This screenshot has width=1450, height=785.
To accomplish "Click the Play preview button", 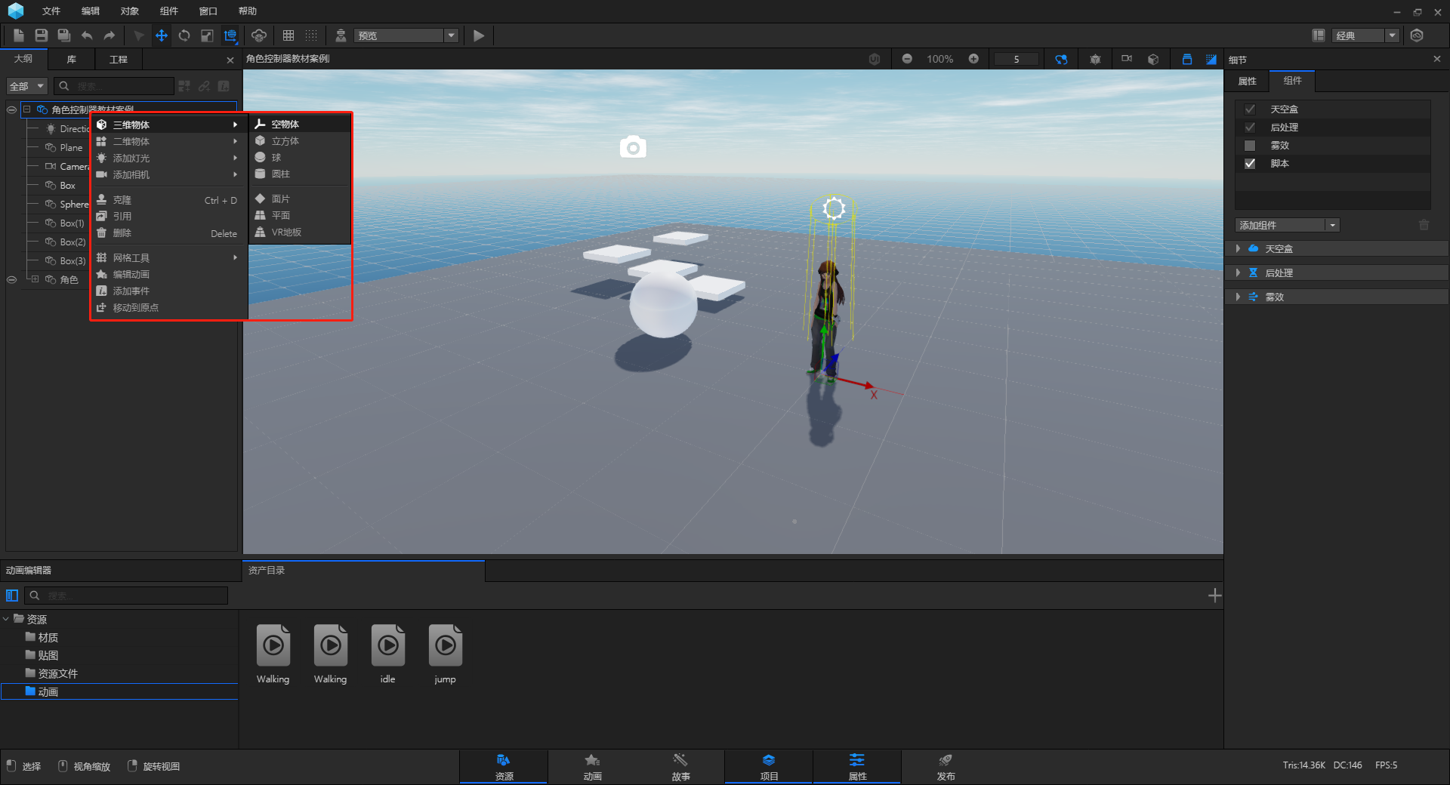I will [x=479, y=35].
